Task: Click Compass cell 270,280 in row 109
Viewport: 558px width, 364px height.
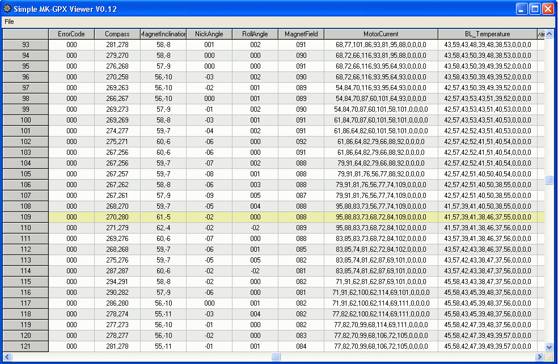Action: pos(117,217)
